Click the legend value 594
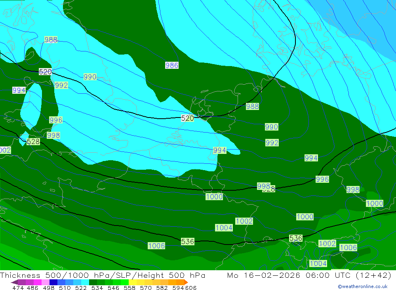This screenshot has width=396, height=290. (178, 288)
